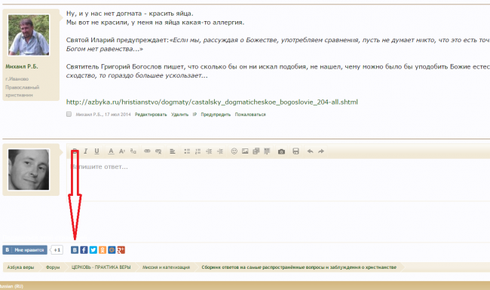Save draft with the floppy disk icon
The height and width of the screenshot is (290, 490).
(296, 151)
